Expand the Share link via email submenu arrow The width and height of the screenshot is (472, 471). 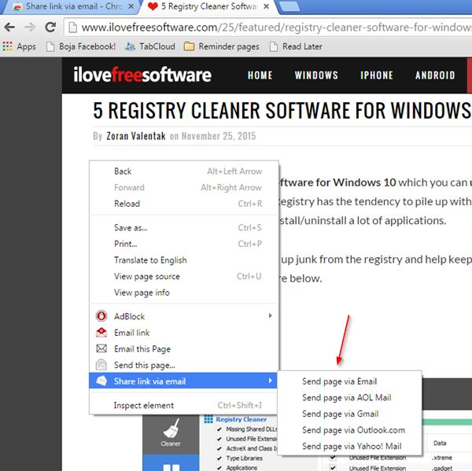(270, 381)
